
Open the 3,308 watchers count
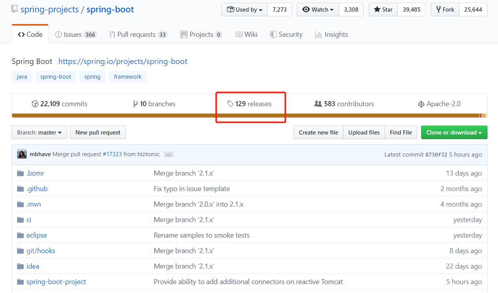click(351, 10)
